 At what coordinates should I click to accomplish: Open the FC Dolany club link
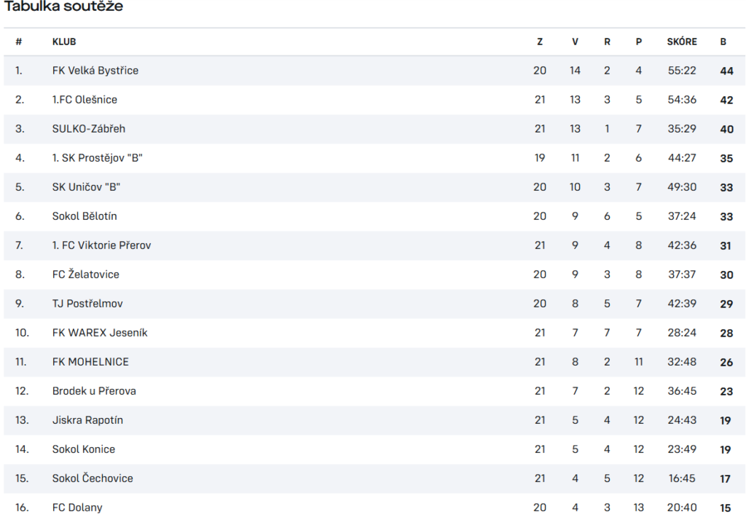coord(77,507)
